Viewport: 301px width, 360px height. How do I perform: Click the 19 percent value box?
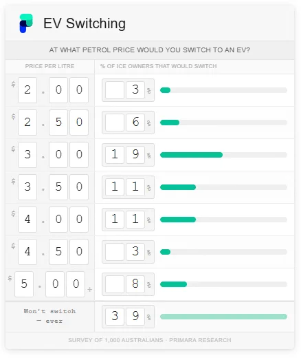pyautogui.click(x=128, y=155)
